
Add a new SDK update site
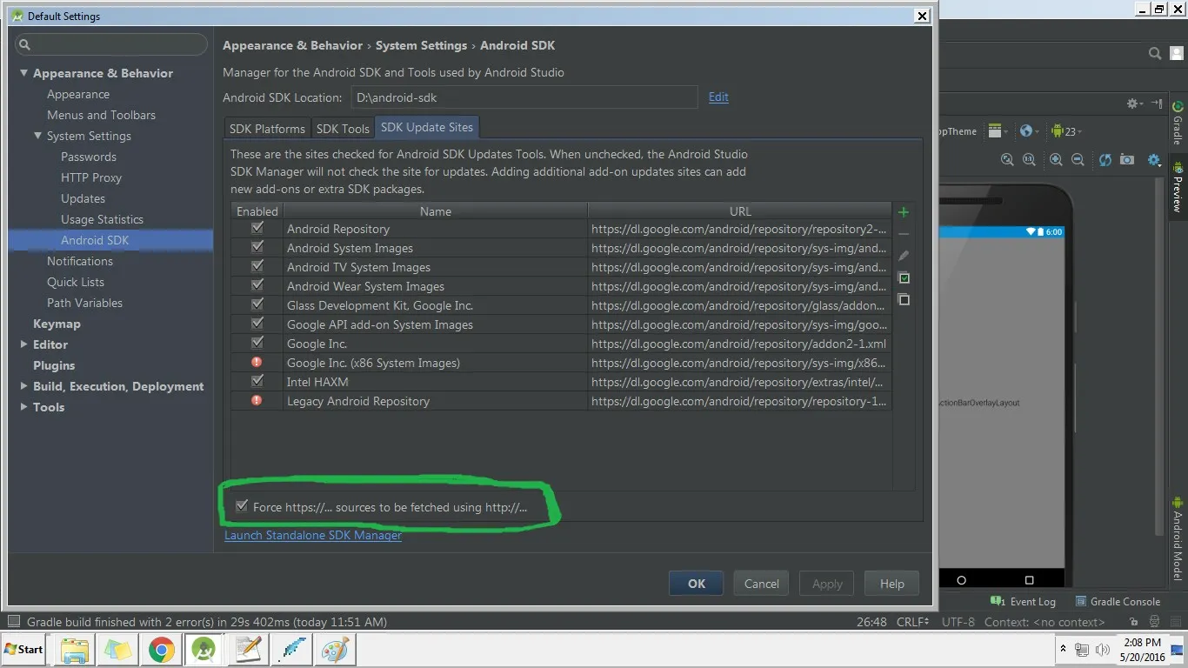(904, 212)
